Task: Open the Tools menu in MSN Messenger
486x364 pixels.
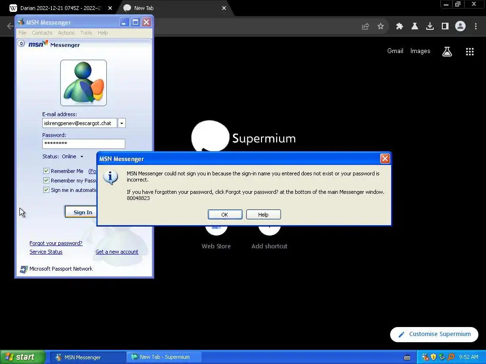Action: pyautogui.click(x=86, y=33)
